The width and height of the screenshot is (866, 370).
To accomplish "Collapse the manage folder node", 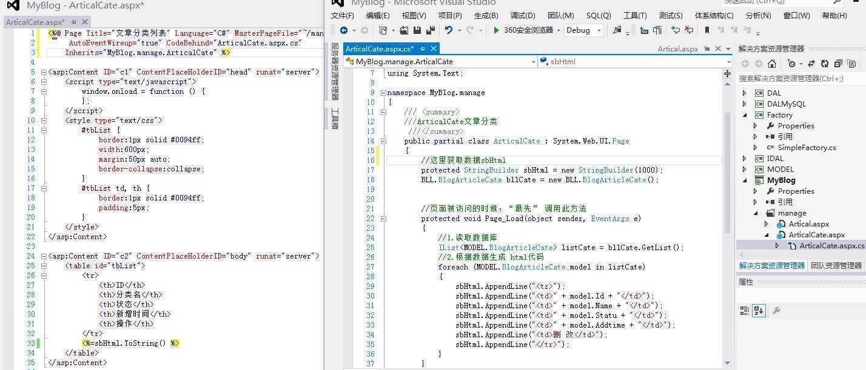I will [756, 213].
